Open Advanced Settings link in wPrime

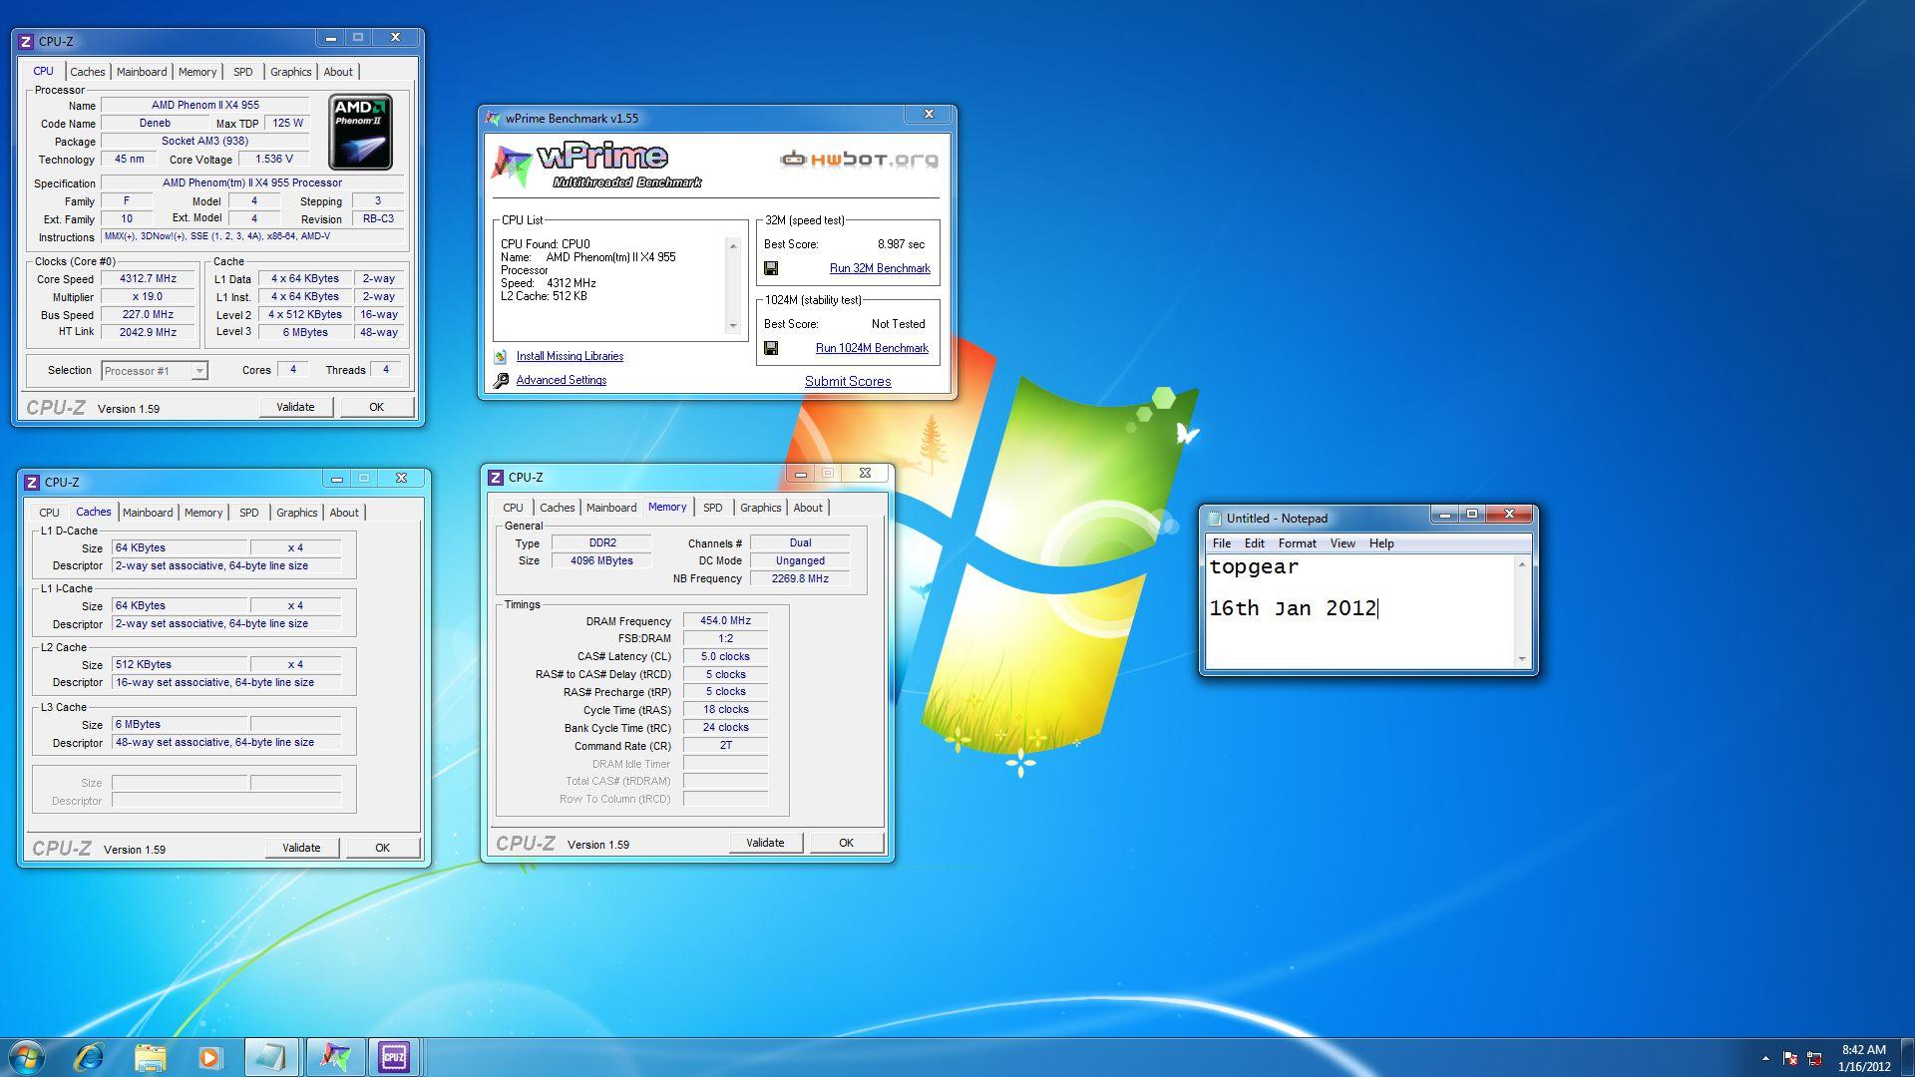pos(562,380)
